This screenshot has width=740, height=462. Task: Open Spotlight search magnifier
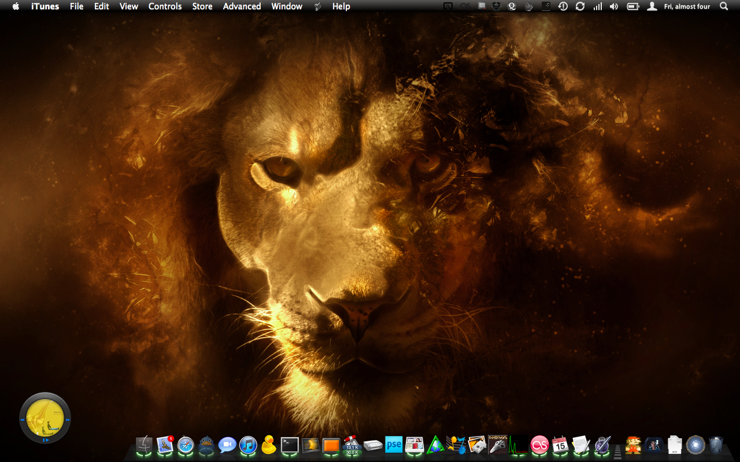724,6
